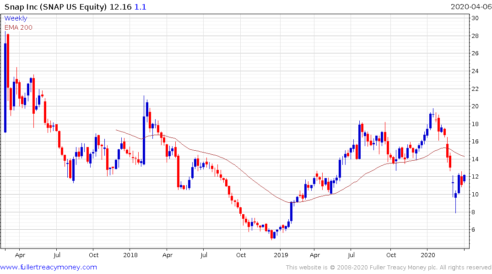Viewport: 492px width, 274px height.
Task: Select the 22 price axis label
Action: click(475, 89)
